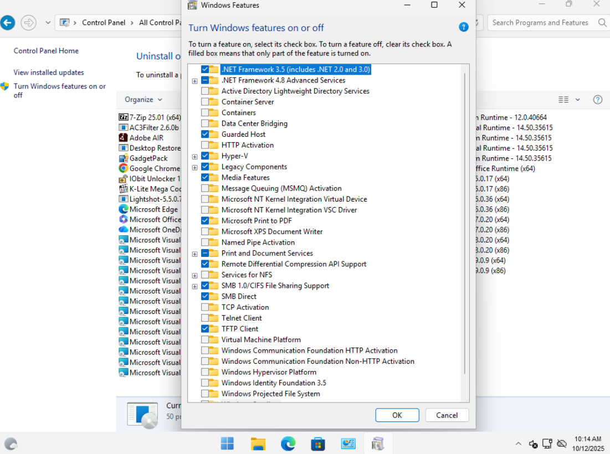Enable Active Directory Lightweight Directory Services
Viewport: 610px width, 454px height.
[x=204, y=91]
